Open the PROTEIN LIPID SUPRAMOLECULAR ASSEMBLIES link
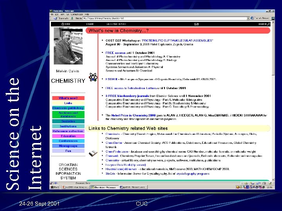Image resolution: width=282 pixels, height=211 pixels. [x=177, y=41]
